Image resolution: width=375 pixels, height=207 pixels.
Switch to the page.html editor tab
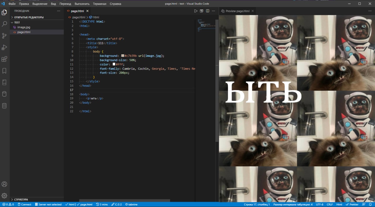click(77, 11)
